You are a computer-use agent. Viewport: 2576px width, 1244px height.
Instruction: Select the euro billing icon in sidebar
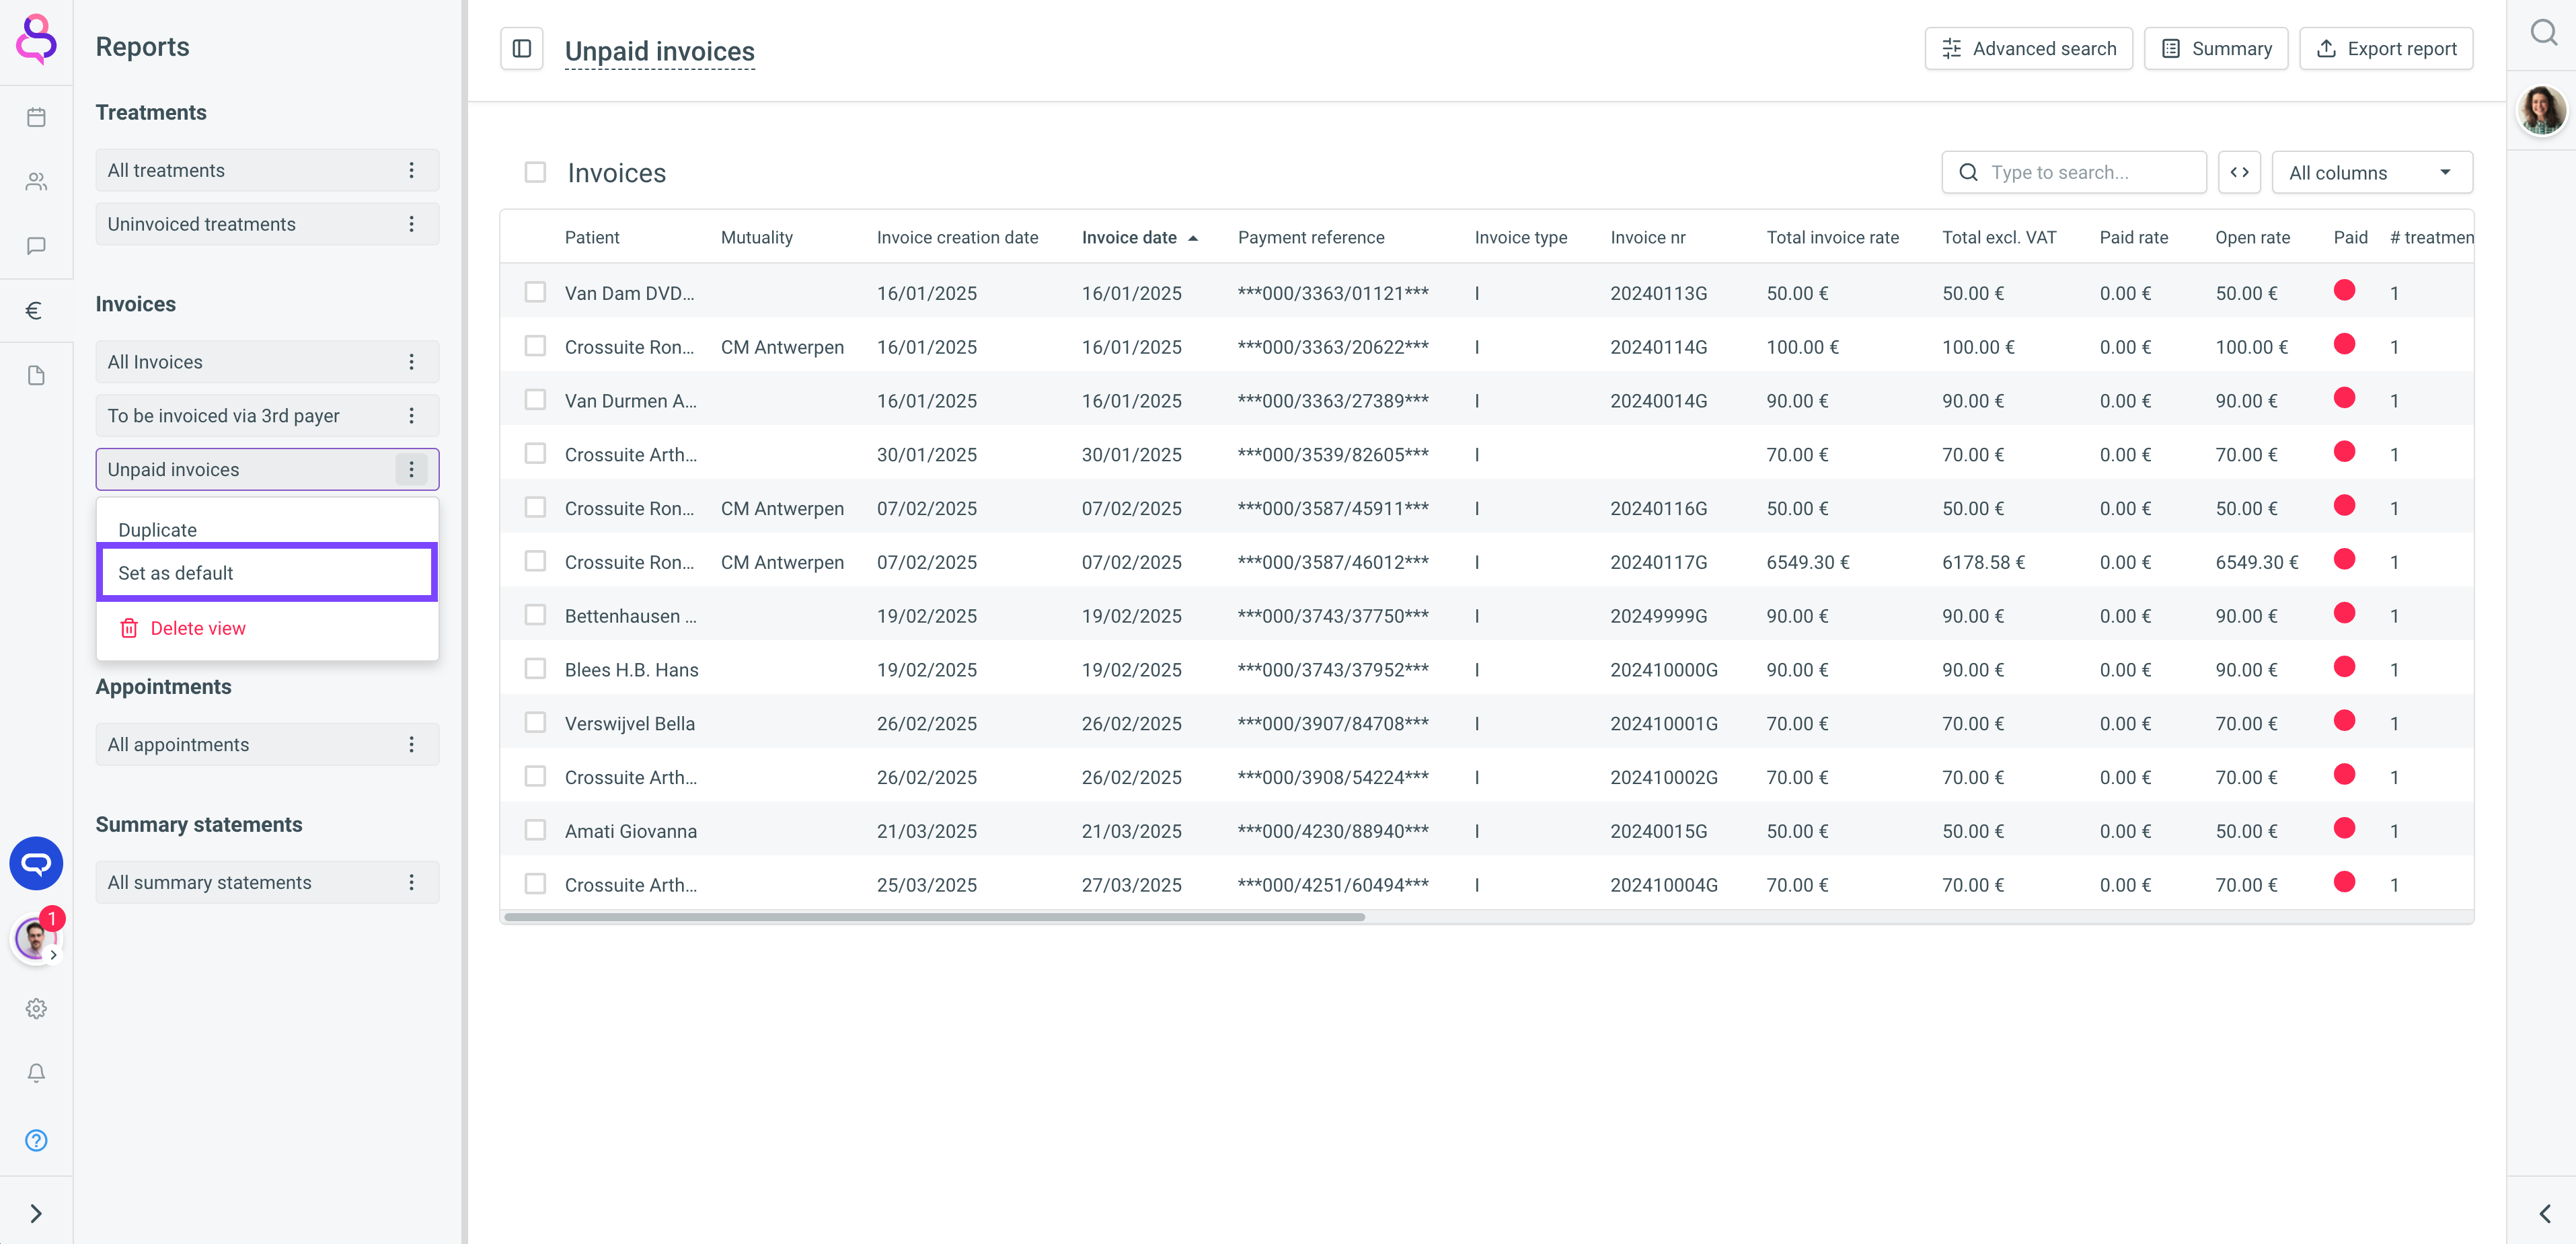(x=34, y=311)
